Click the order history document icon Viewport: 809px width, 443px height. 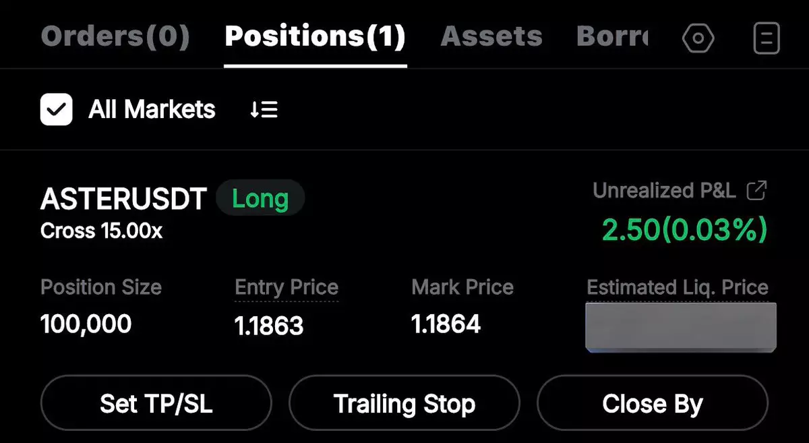tap(767, 38)
